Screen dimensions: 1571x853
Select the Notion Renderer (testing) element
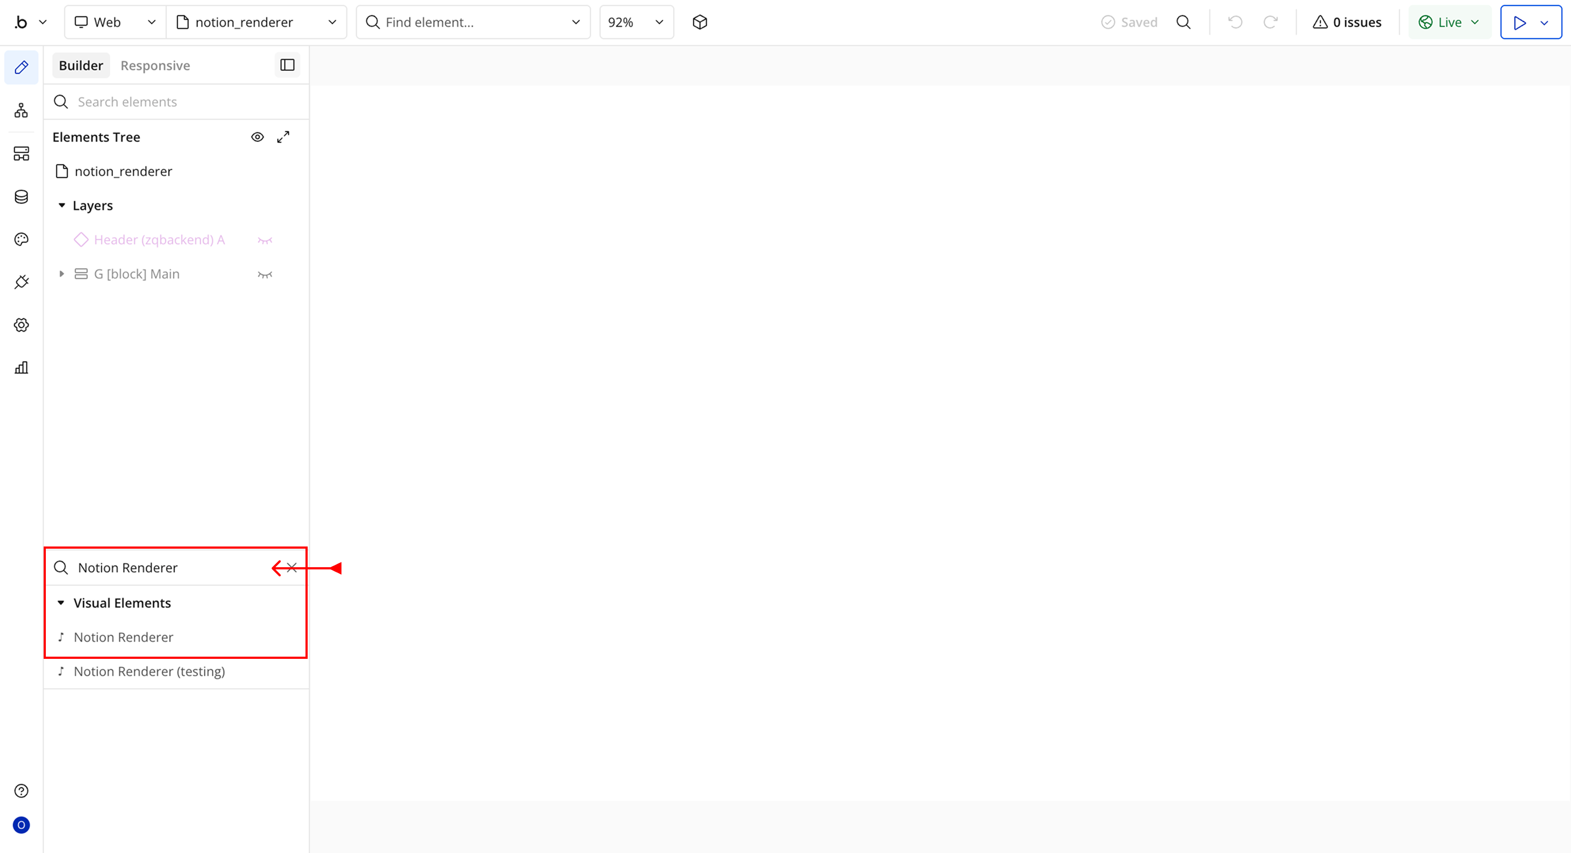coord(149,671)
